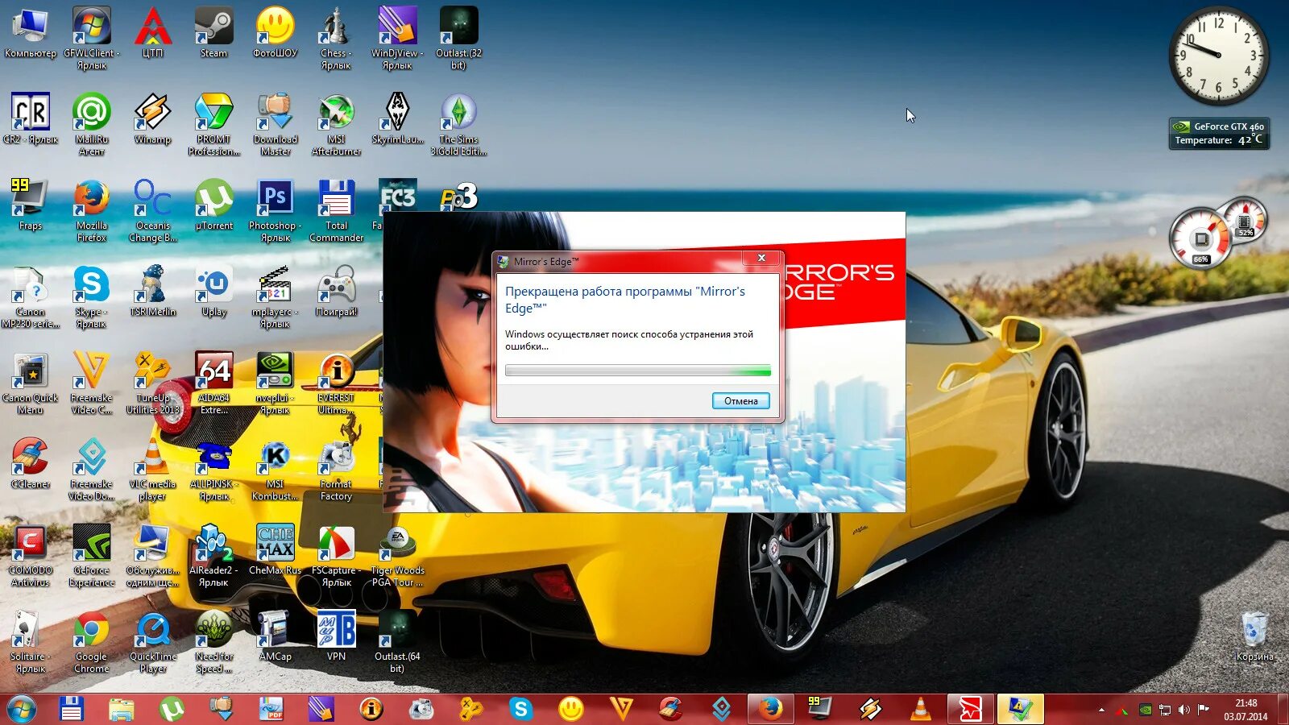Select the Outlast (64 bit) icon

pos(397,640)
